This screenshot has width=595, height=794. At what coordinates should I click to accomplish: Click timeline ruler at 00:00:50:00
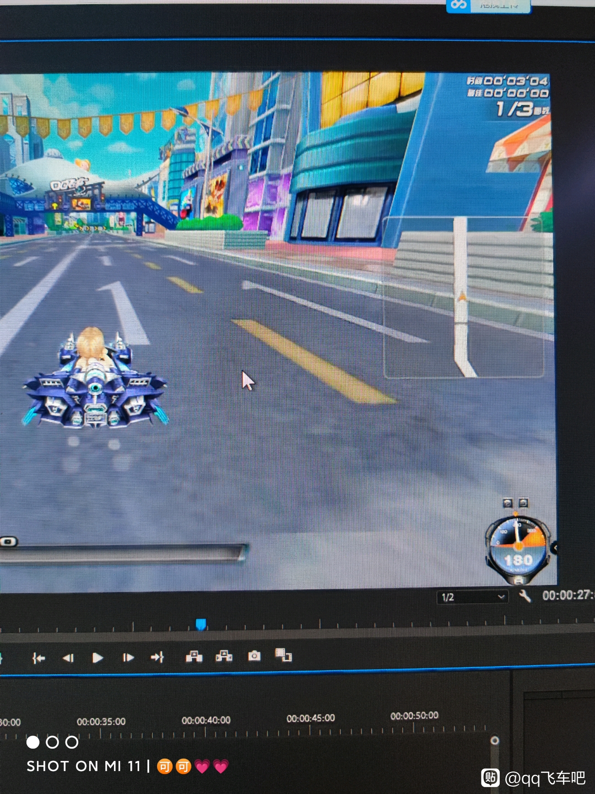(414, 716)
